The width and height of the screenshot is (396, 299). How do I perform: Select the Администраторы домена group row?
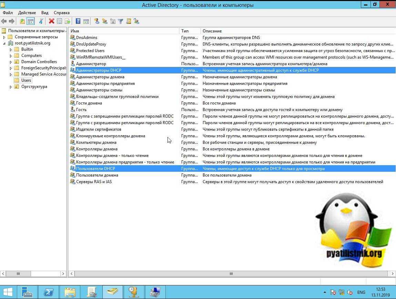click(100, 77)
